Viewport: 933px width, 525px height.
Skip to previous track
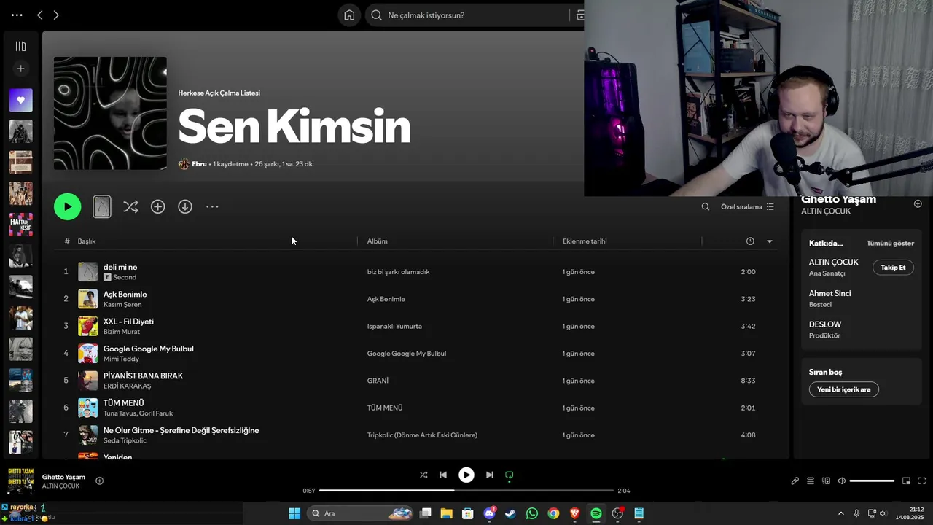(443, 475)
